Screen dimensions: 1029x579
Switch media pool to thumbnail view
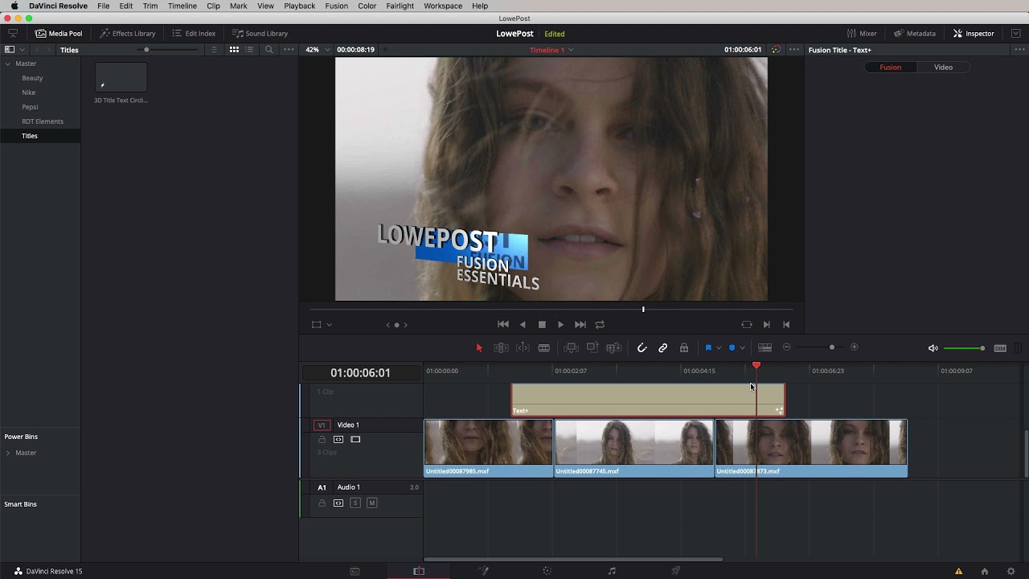[x=234, y=50]
